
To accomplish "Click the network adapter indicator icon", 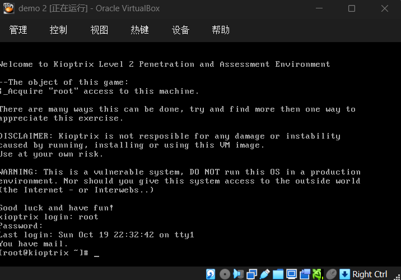I will (252, 274).
